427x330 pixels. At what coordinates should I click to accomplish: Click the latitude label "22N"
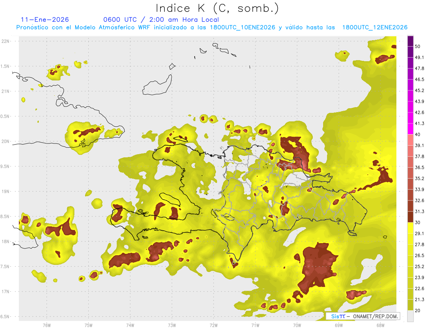coord(5,41)
